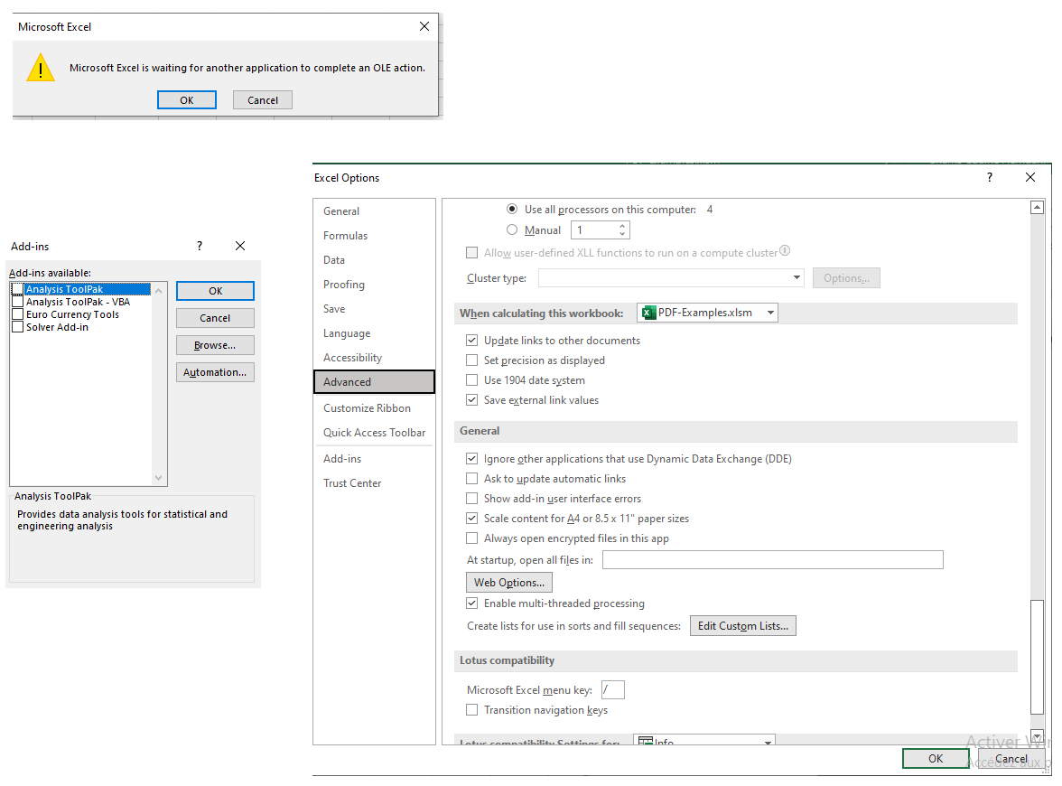
Task: Click the Info sheet icon in Lotus settings dropdown
Action: [x=647, y=743]
